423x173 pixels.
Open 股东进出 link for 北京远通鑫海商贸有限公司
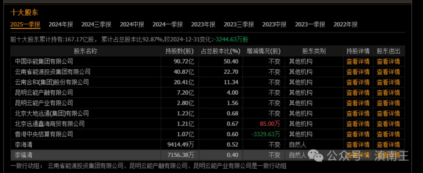pos(388,124)
